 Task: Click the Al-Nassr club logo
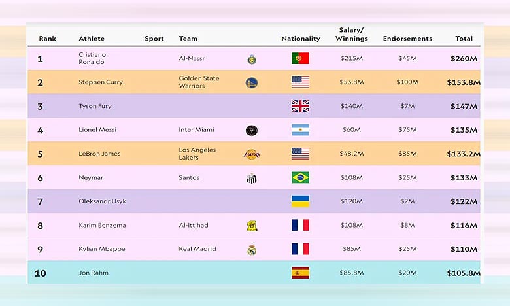(x=252, y=59)
